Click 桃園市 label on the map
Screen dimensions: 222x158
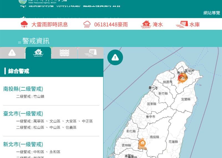pos(168,82)
